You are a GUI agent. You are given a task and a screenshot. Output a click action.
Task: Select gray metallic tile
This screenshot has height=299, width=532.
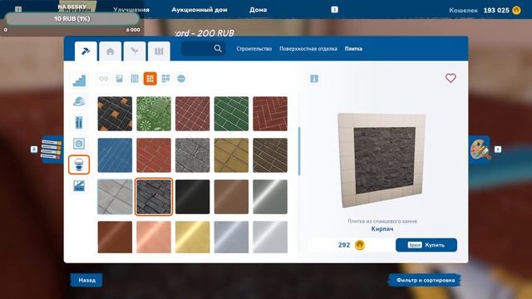[x=270, y=197]
